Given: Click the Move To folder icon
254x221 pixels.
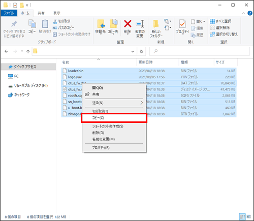Looking at the screenshot, I should click(x=101, y=24).
